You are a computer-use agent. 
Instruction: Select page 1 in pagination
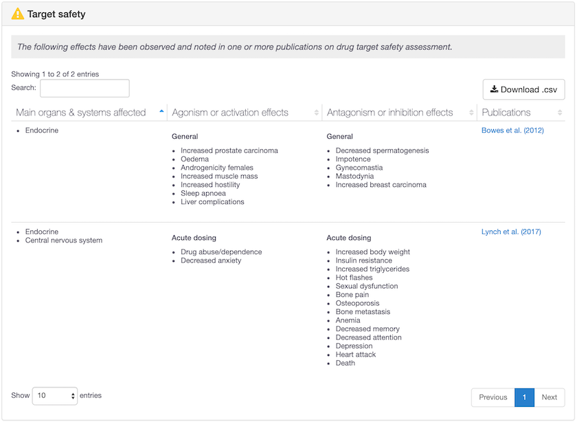pyautogui.click(x=524, y=397)
